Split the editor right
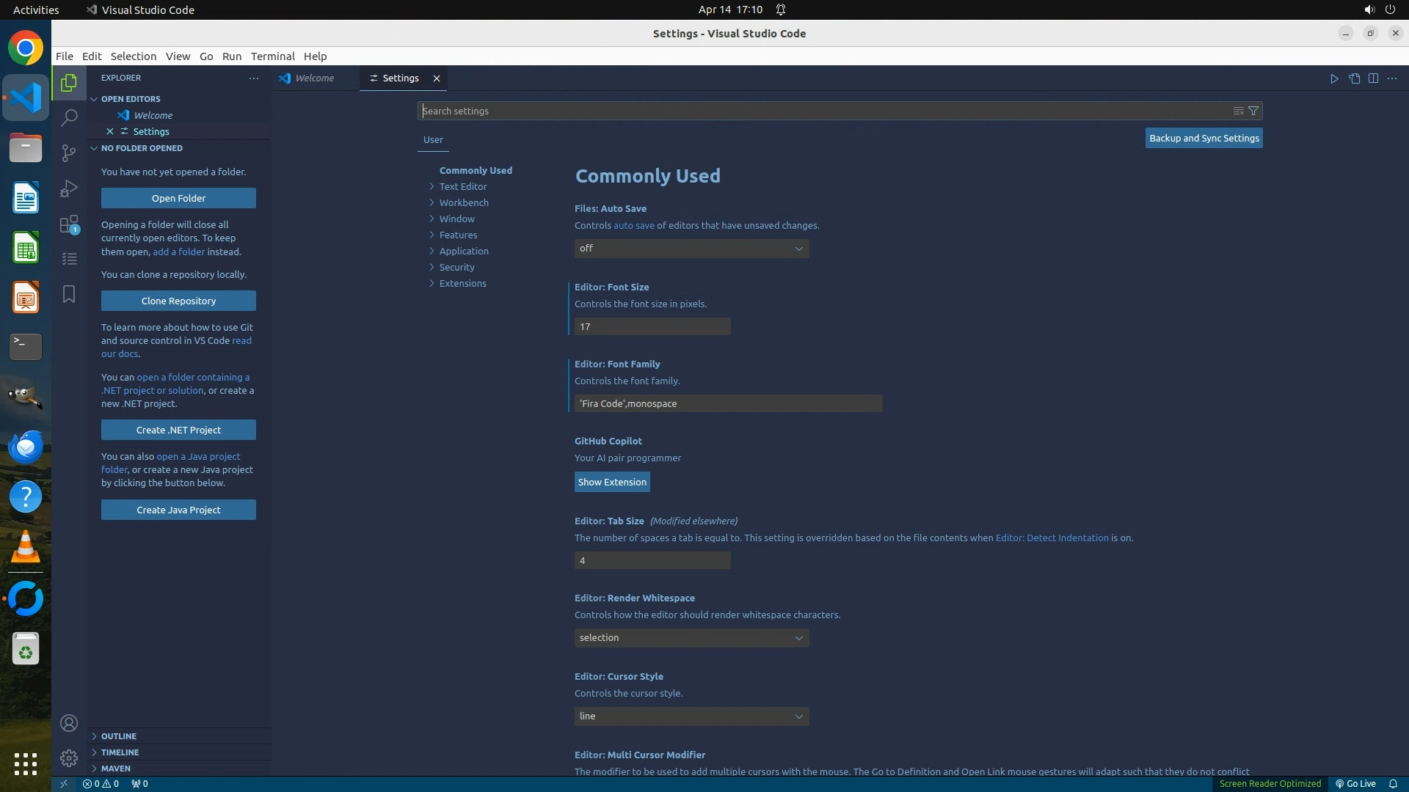 tap(1373, 78)
